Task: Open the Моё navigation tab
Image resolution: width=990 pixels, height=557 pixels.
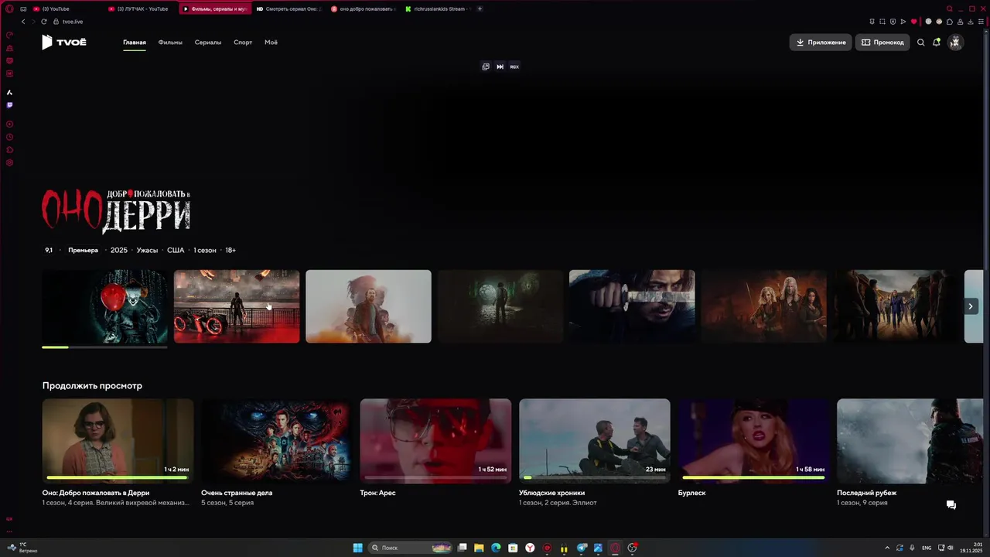Action: point(271,43)
